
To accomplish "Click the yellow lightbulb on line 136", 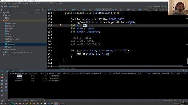I will (61, 25).
